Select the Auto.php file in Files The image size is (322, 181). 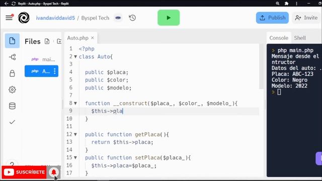tap(41, 71)
